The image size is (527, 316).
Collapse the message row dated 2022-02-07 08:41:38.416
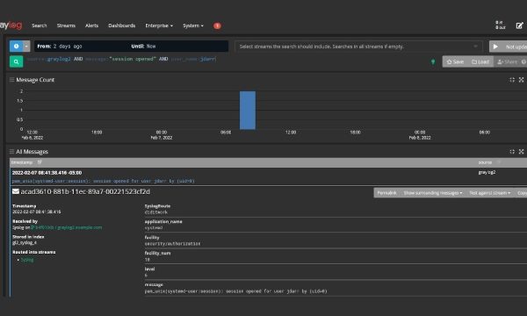(x=47, y=173)
